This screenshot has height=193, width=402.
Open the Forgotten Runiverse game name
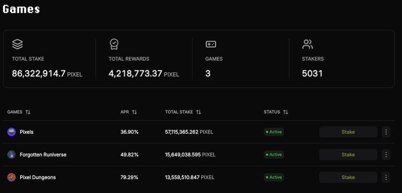click(x=43, y=155)
